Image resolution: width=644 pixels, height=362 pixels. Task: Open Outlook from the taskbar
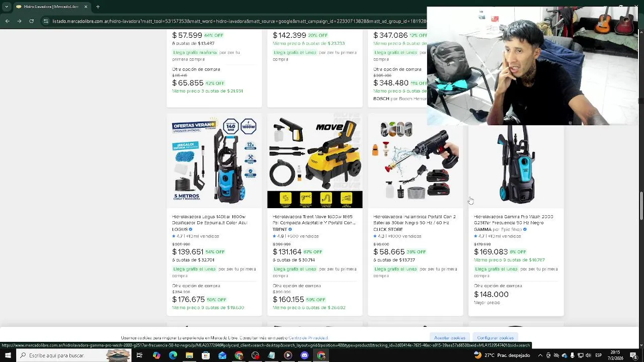click(222, 355)
